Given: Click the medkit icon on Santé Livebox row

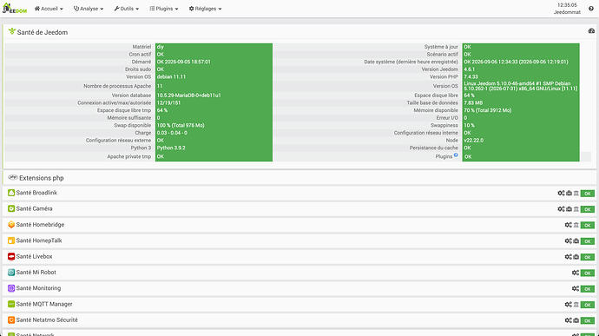Looking at the screenshot, I should (576, 257).
